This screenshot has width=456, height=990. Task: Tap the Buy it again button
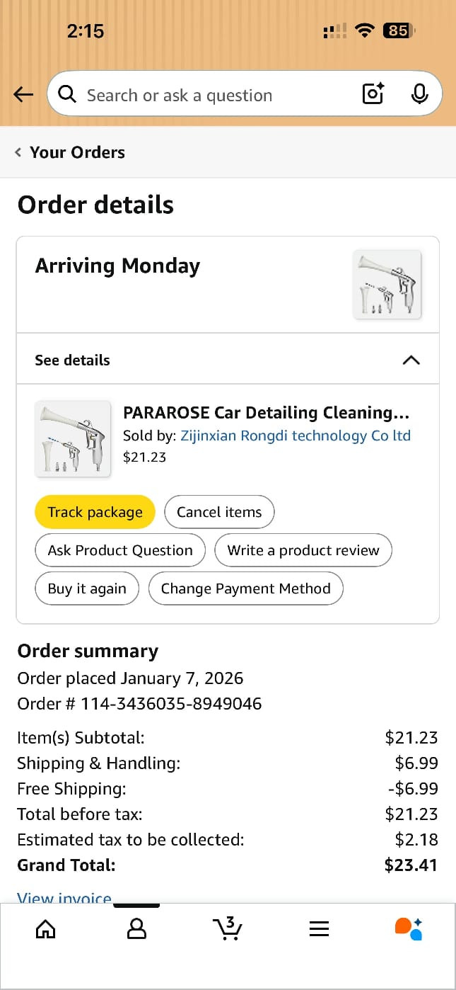(87, 588)
